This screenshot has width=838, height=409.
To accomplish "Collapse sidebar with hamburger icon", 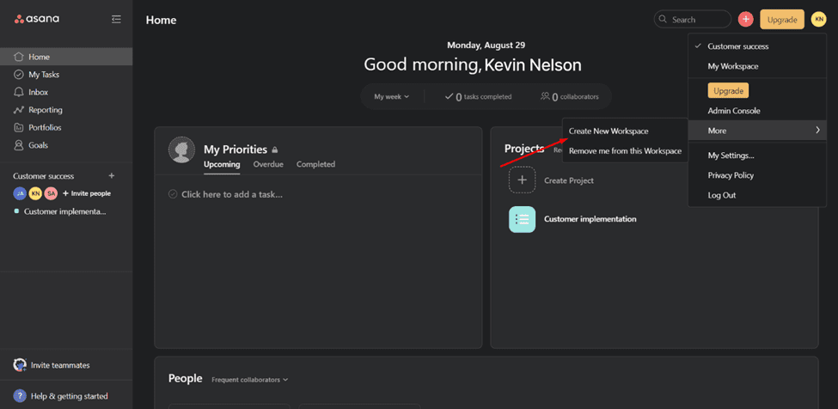I will point(116,19).
